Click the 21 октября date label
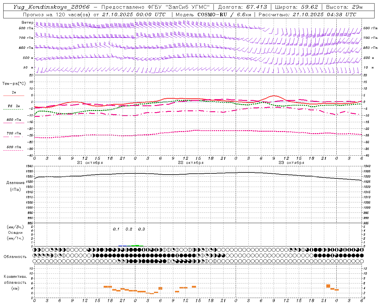379x303 pixels. pos(90,162)
